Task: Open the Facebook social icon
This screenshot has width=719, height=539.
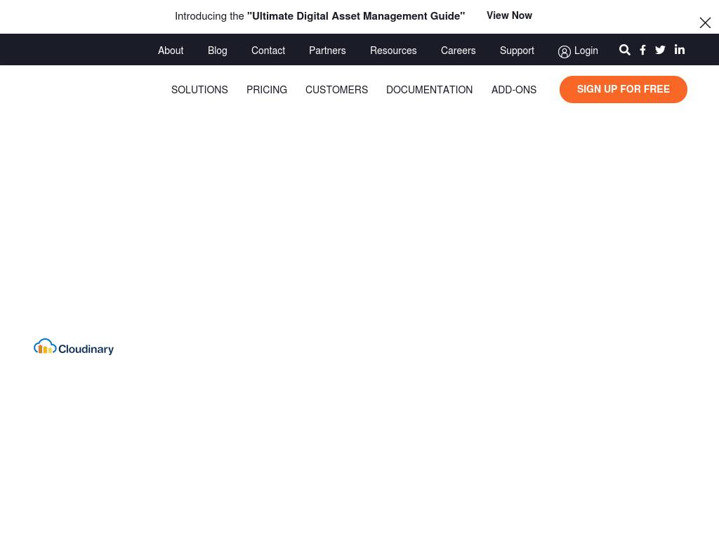Action: point(642,50)
